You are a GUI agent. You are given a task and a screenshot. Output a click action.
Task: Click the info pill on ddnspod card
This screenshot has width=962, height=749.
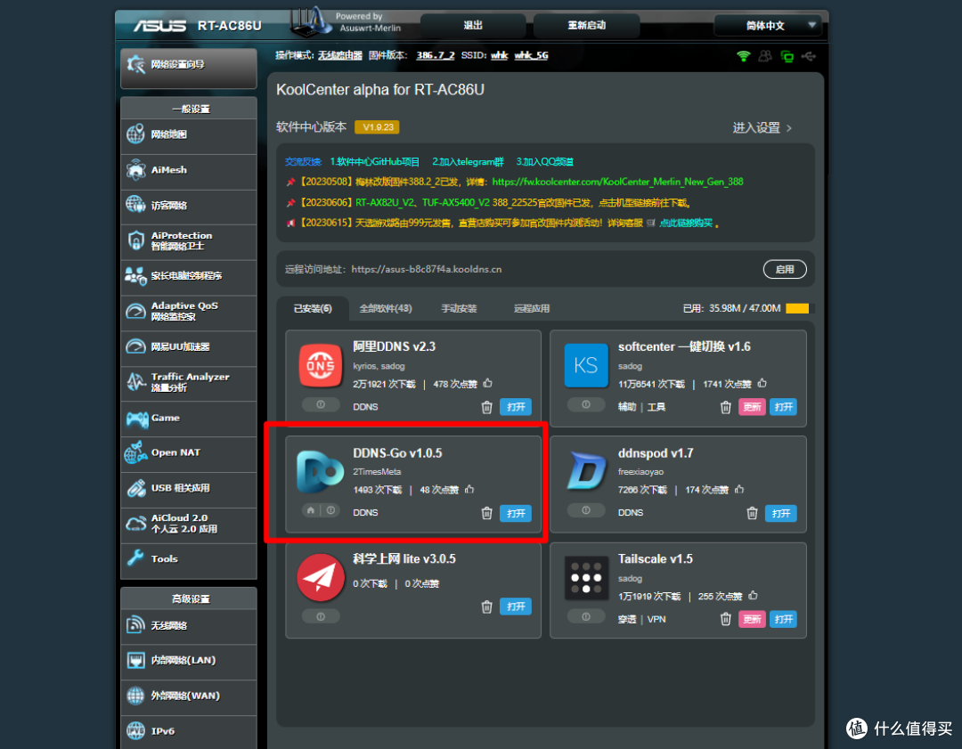click(x=586, y=510)
